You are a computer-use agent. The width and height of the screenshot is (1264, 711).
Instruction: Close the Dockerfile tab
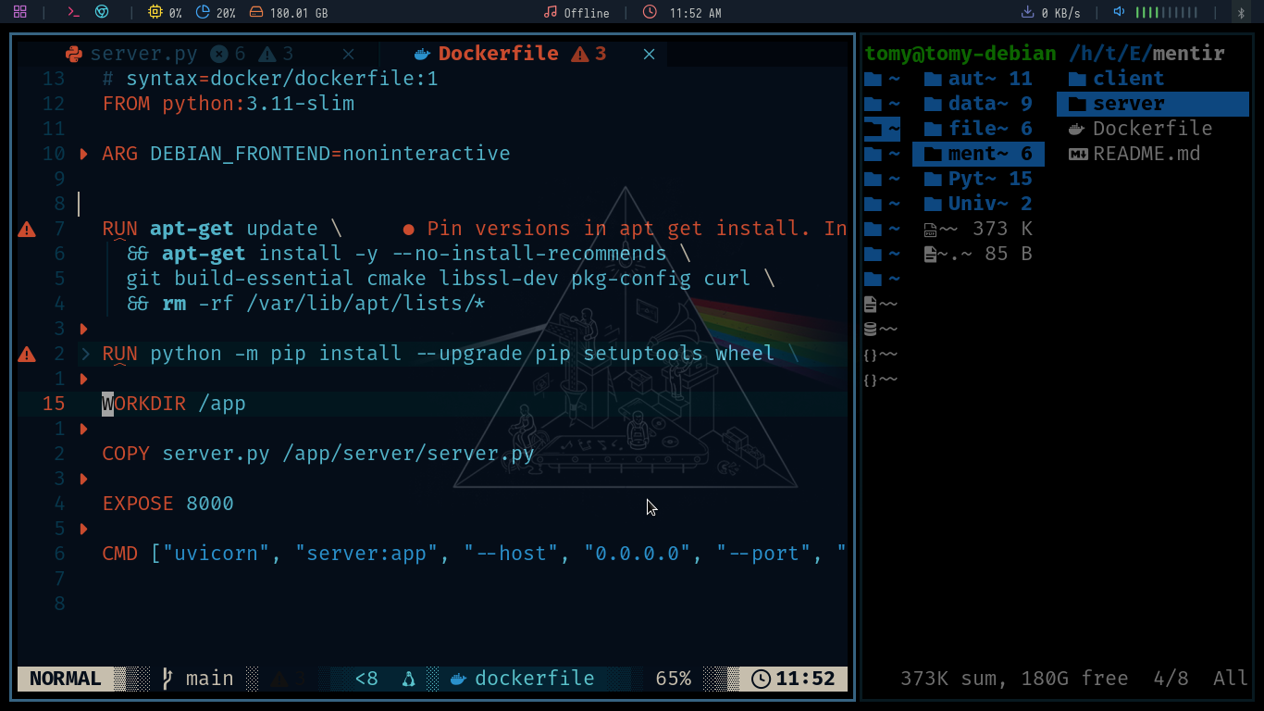coord(649,54)
